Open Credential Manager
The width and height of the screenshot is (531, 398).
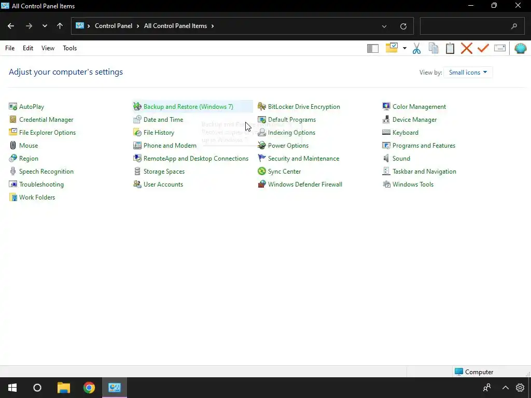tap(41, 120)
